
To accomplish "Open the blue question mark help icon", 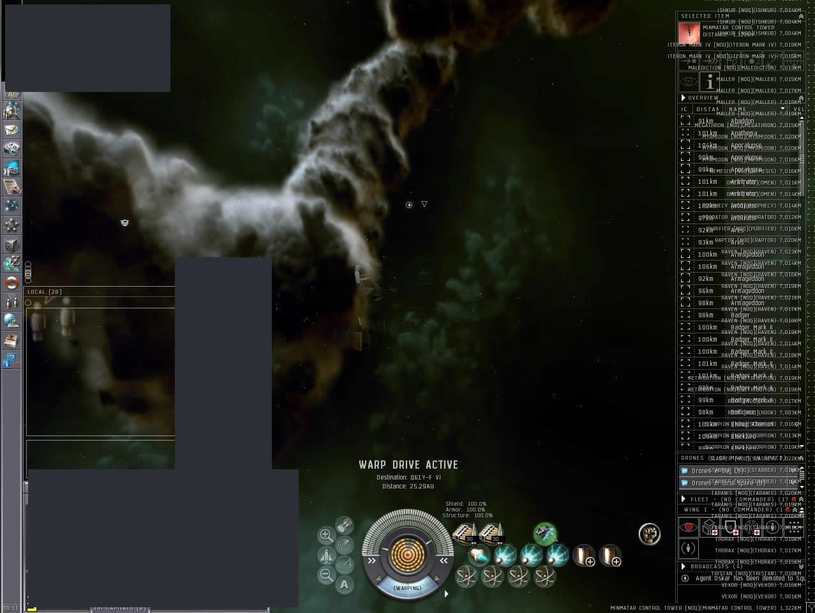I will 11,360.
